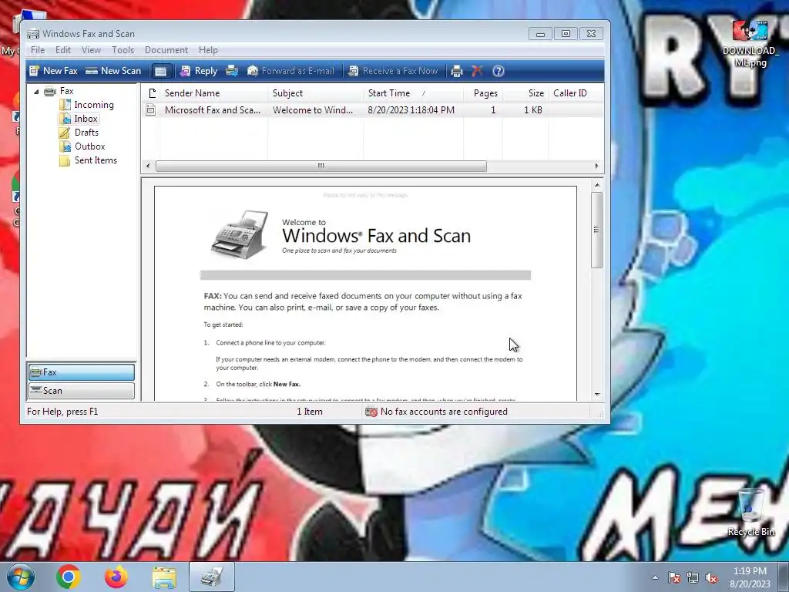Click the New Fax toolbar button
Viewport: 789px width, 592px height.
point(53,71)
